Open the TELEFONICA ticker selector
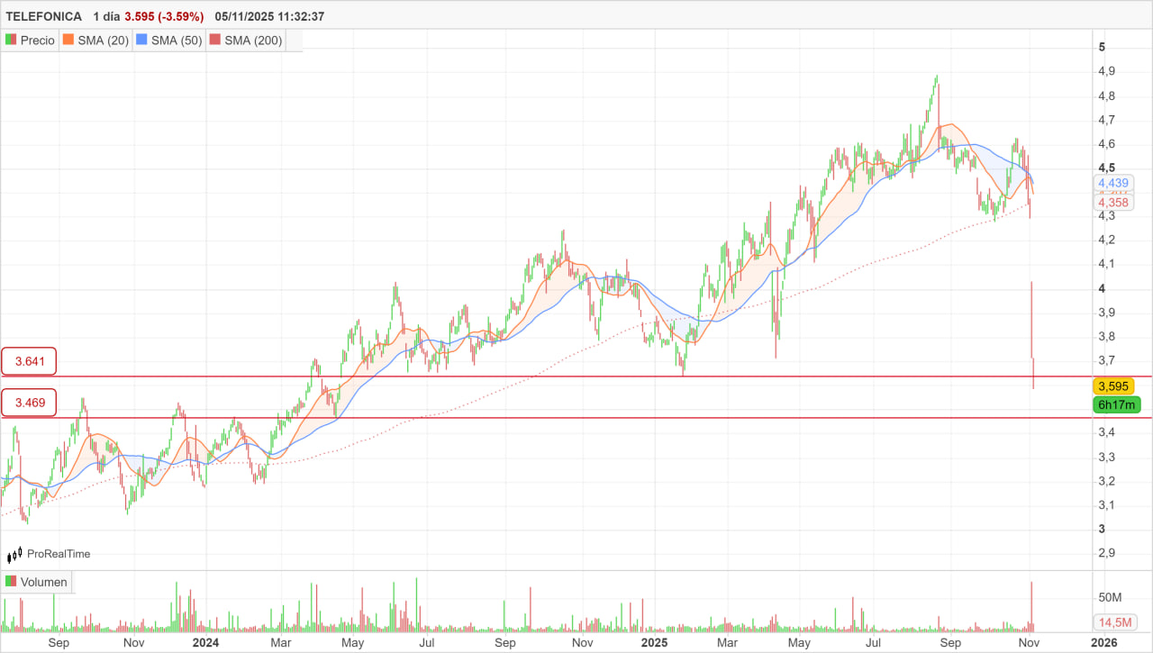Screen dimensions: 1153x653 point(43,16)
